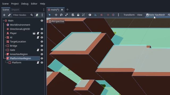This screenshot has width=170, height=95.
Task: Show selectable nodes list tool
Action: pyautogui.click(x=73, y=15)
